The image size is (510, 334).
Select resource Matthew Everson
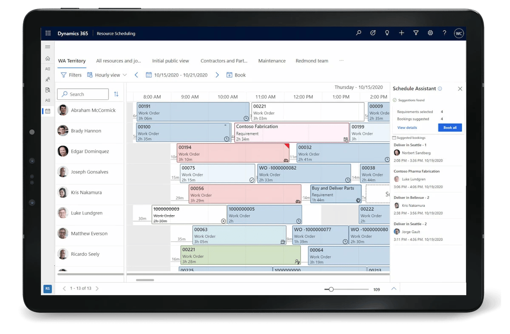[90, 233]
